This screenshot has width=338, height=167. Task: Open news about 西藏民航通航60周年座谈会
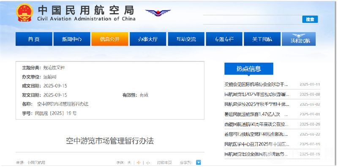[256, 124]
